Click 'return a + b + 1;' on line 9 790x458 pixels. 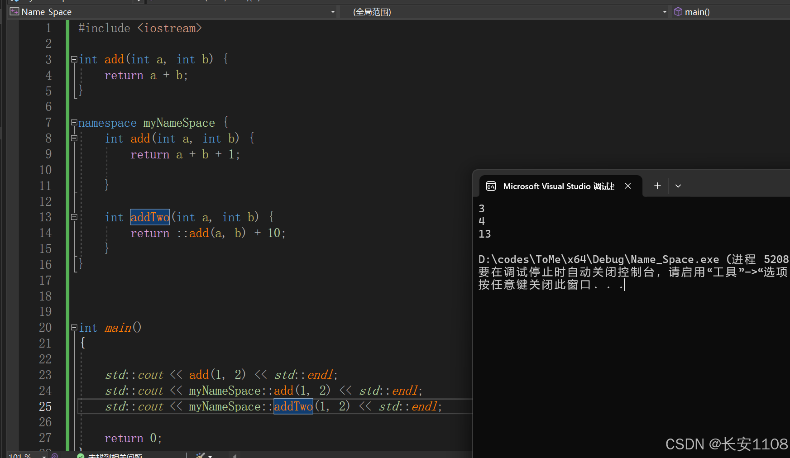[x=185, y=154]
